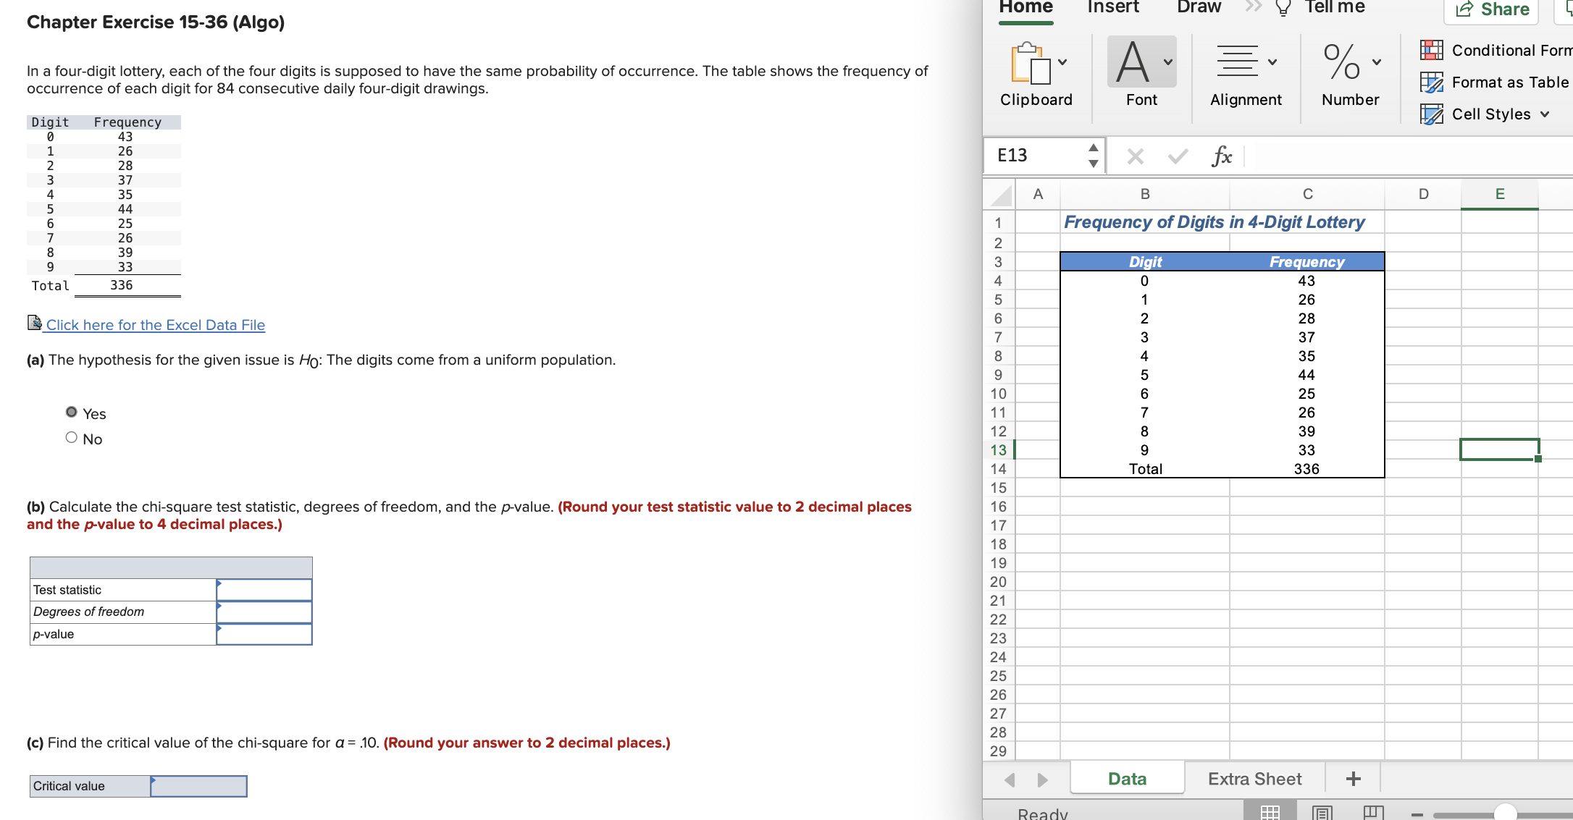Open Conditional Formatting icon
This screenshot has width=1573, height=820.
tap(1431, 50)
